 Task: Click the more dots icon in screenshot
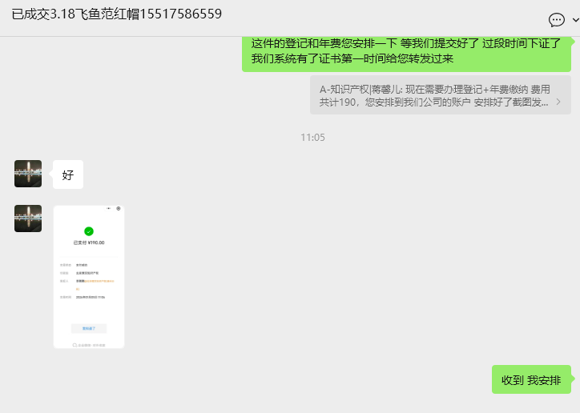tap(108, 209)
